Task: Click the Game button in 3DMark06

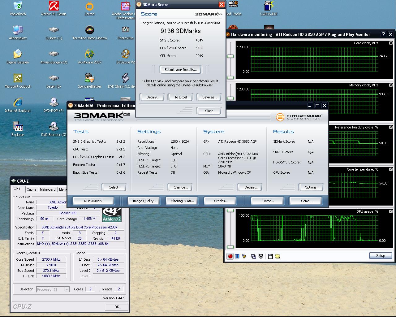Action: tap(307, 201)
